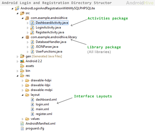Expand the gen Generated Java Files node
Viewport: 155px width, 131px height.
pyautogui.click(x=17, y=57)
